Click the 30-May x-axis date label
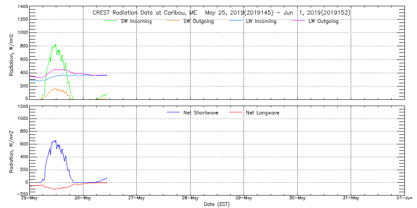The height and width of the screenshot is (208, 417). [297, 198]
